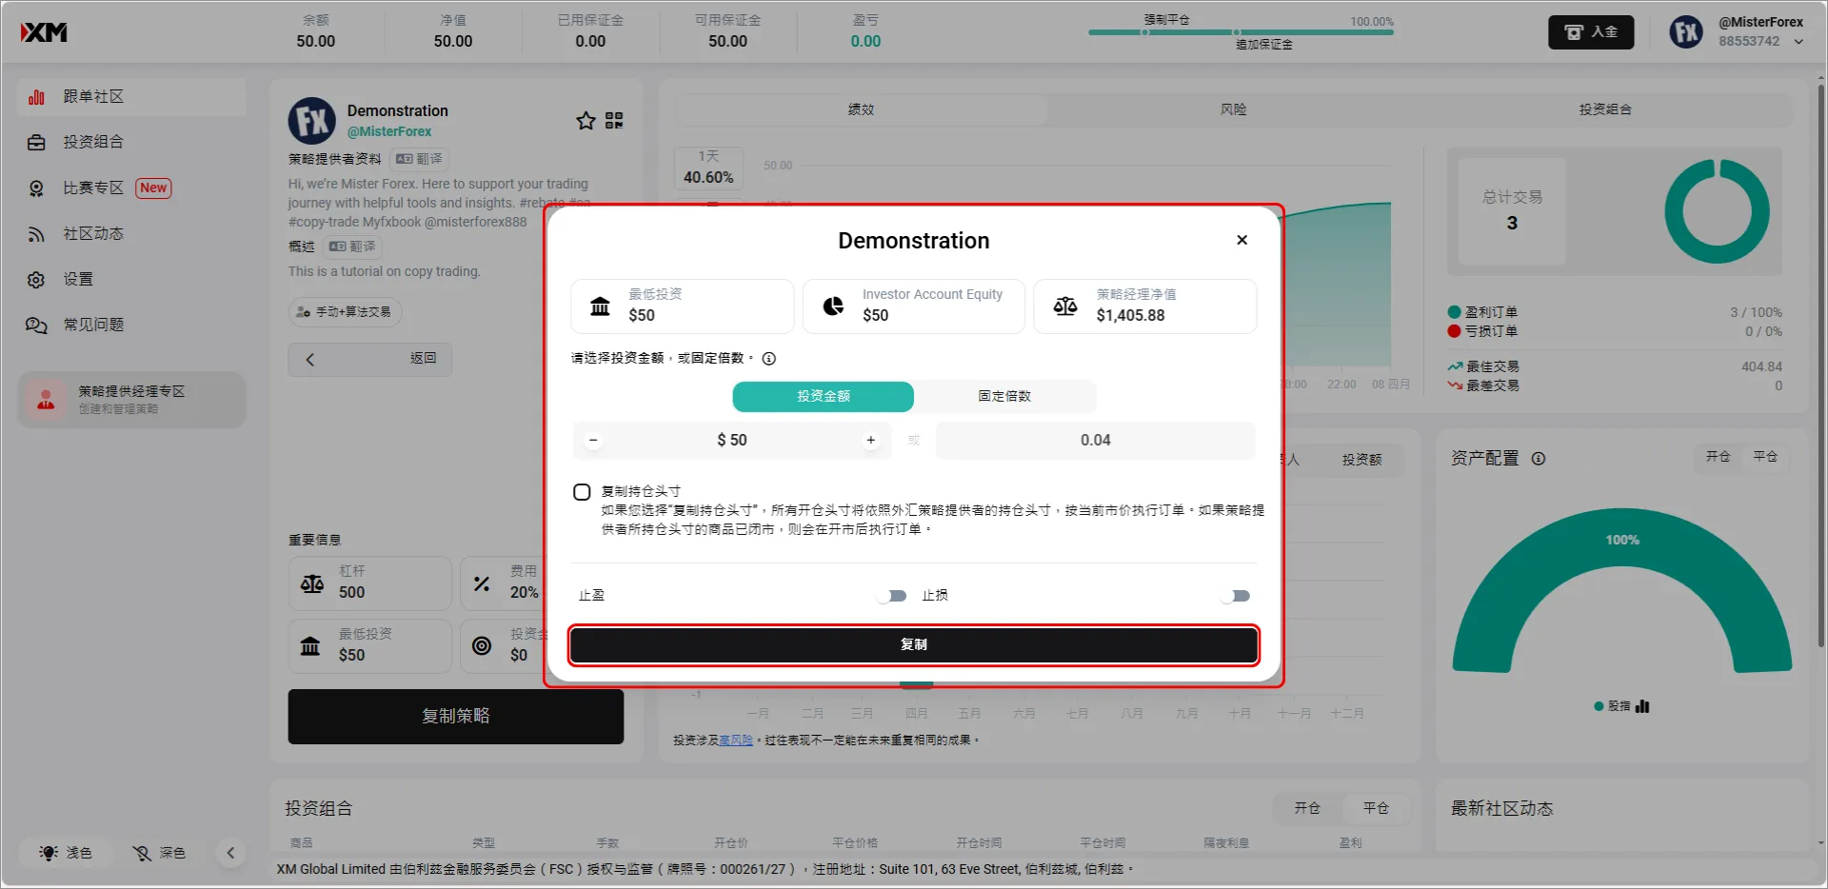Click the pie icon beside Investor Account Equity

(x=833, y=306)
